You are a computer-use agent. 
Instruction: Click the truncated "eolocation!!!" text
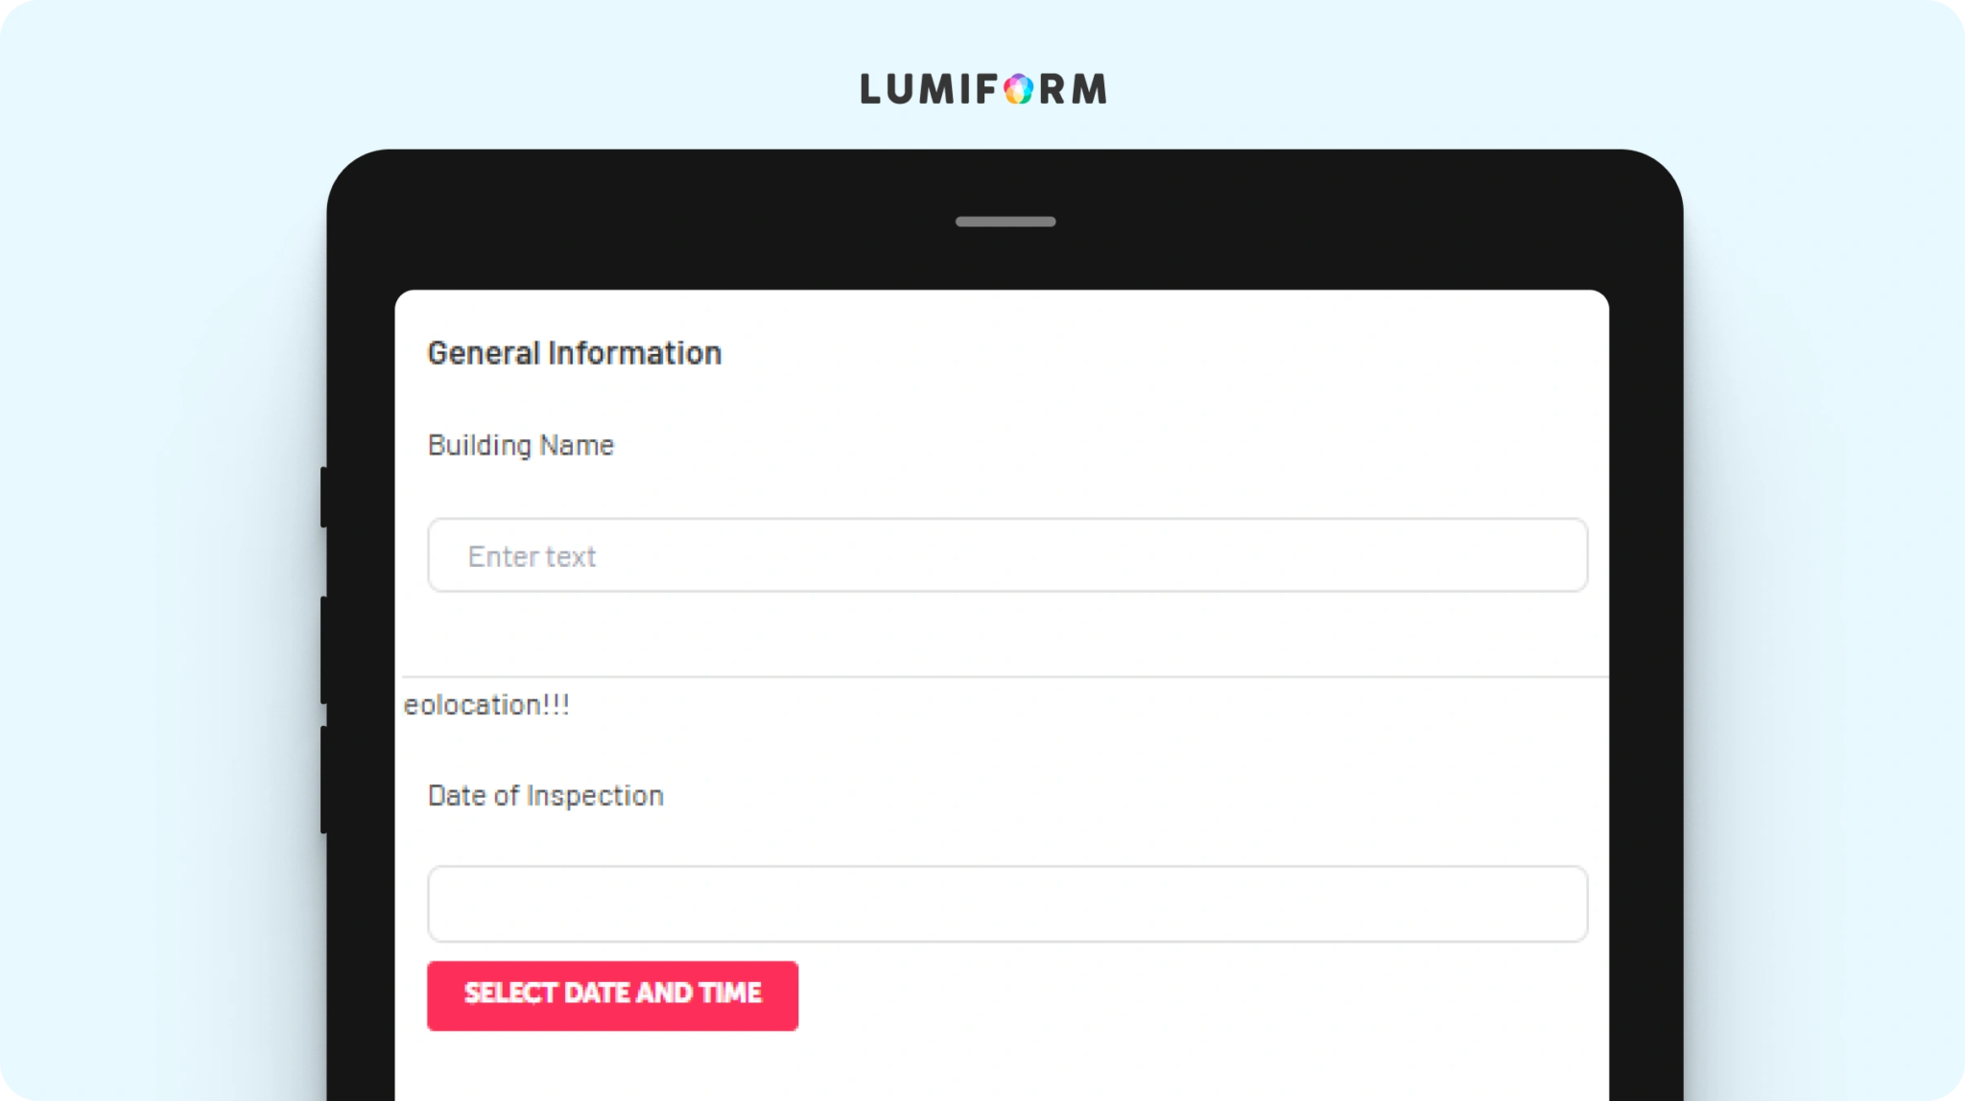point(486,705)
